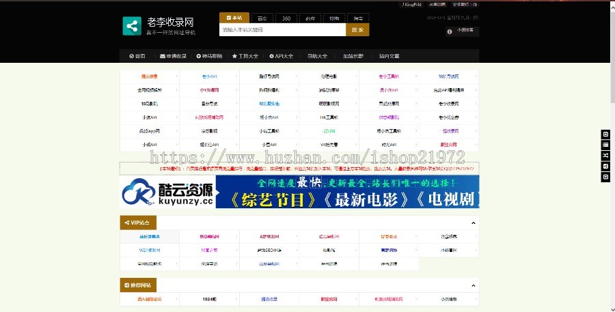Click the share icon in floating sidebar
This screenshot has height=312, width=615.
pyautogui.click(x=605, y=166)
